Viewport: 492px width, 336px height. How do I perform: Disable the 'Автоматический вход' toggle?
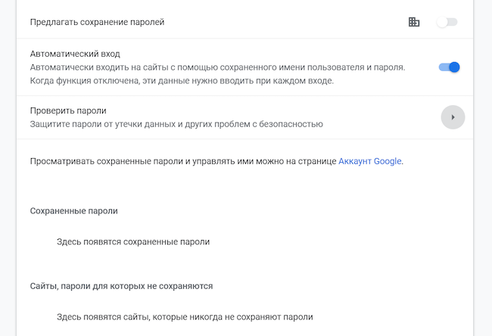coord(449,67)
